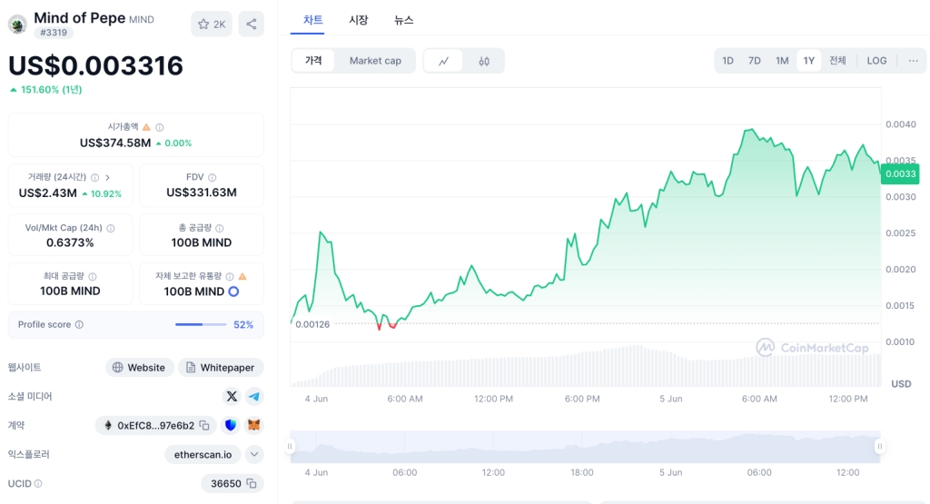Open the Telegram social icon

[254, 396]
